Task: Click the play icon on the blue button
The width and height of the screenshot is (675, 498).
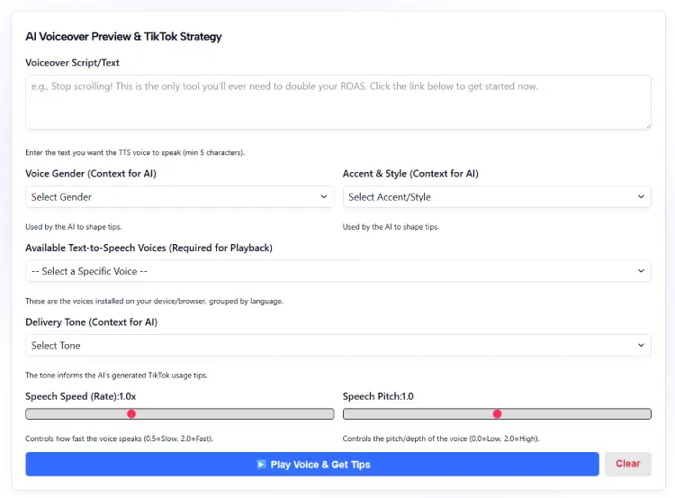Action: click(261, 465)
